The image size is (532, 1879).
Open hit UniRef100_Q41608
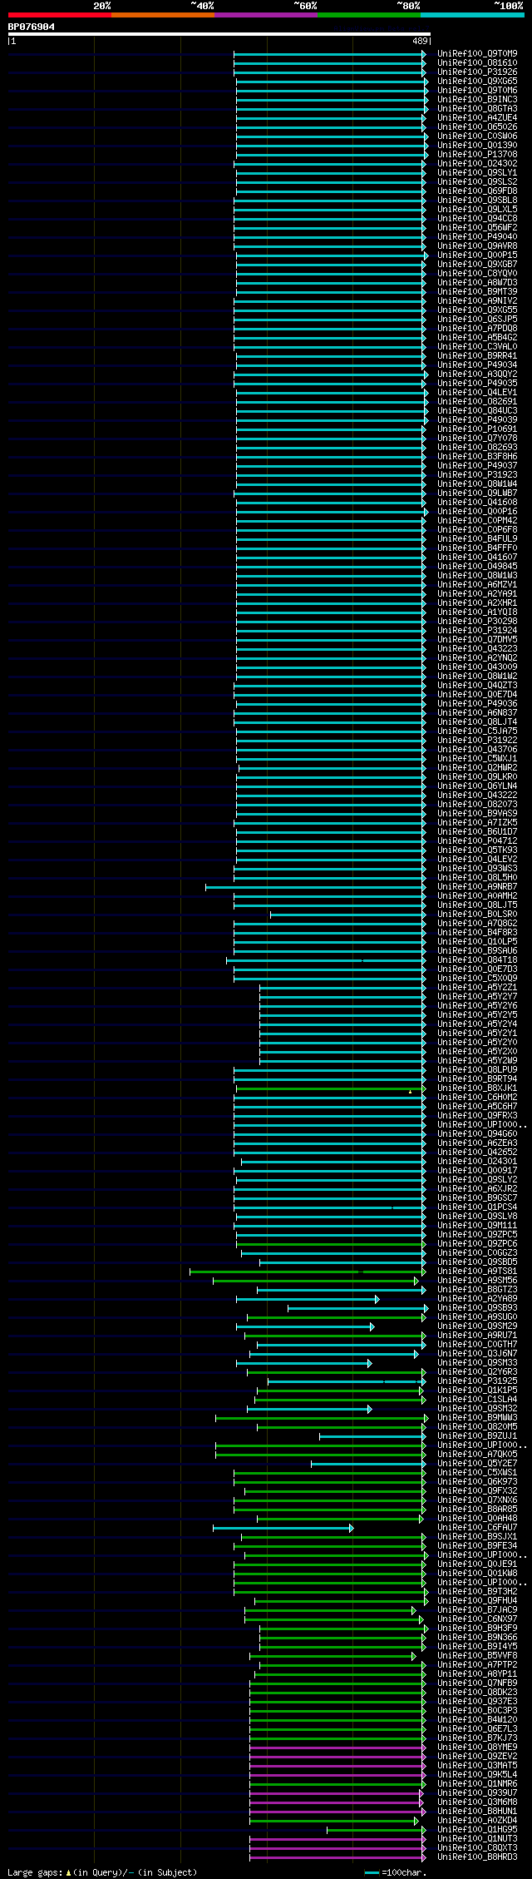coord(477,503)
